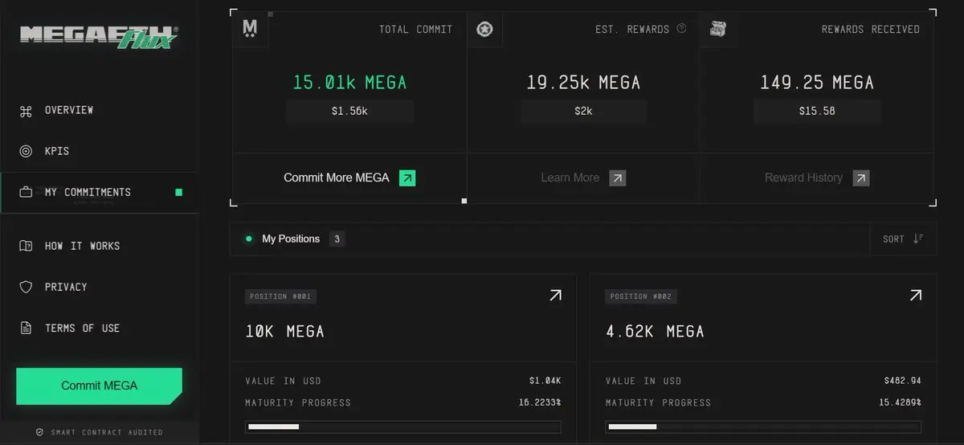964x445 pixels.
Task: Open the Overview sidebar item
Action: (68, 110)
